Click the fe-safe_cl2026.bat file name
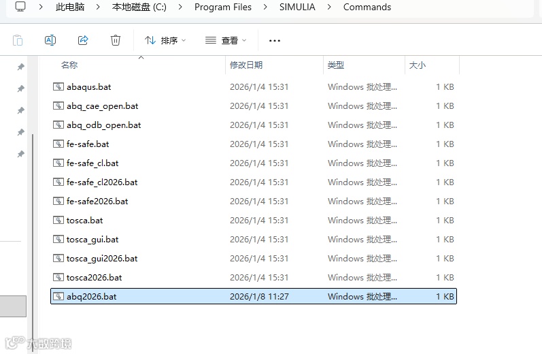 pos(102,182)
